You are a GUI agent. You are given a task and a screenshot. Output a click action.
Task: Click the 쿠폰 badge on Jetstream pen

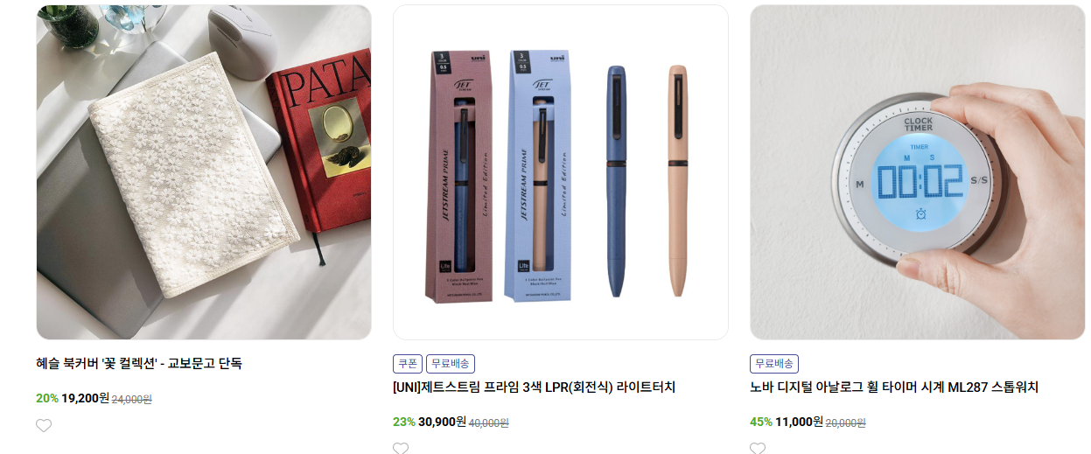pyautogui.click(x=408, y=364)
